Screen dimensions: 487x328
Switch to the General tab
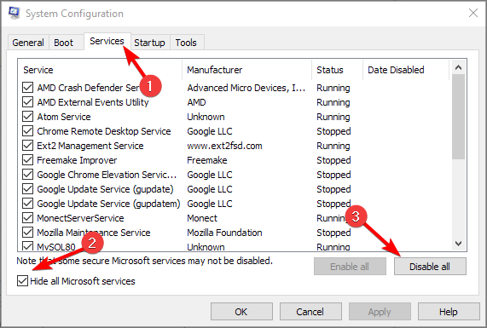(x=28, y=43)
